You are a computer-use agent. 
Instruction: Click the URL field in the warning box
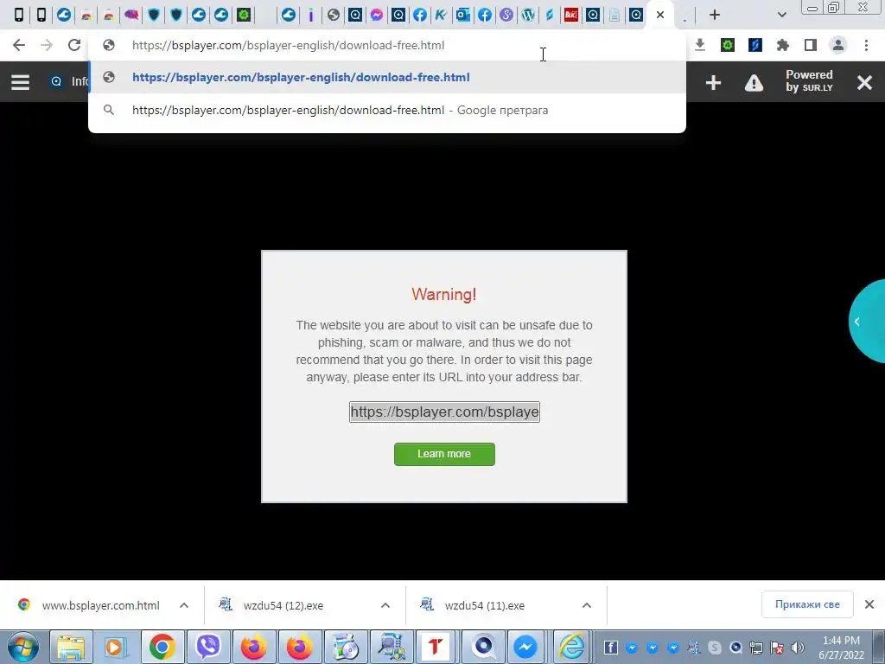coord(445,412)
